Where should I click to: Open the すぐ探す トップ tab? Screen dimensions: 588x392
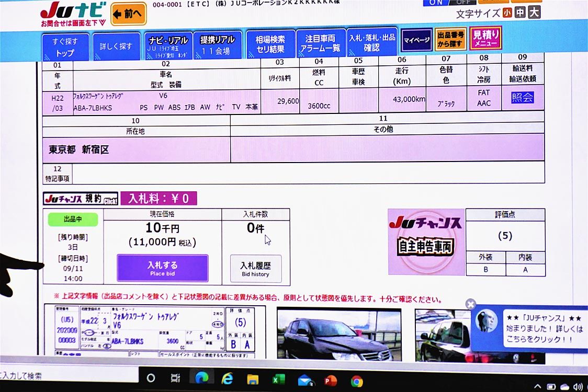[65, 47]
